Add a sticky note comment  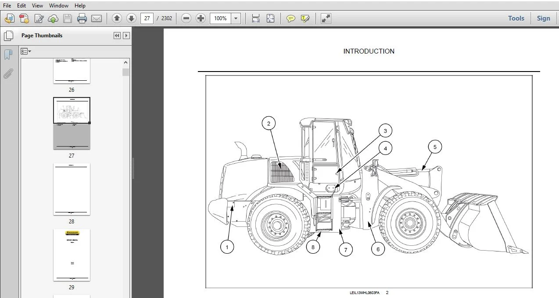point(290,18)
